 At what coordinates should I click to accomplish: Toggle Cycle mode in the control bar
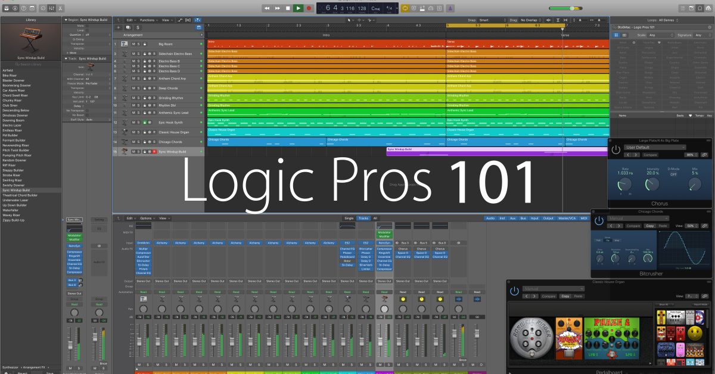405,8
